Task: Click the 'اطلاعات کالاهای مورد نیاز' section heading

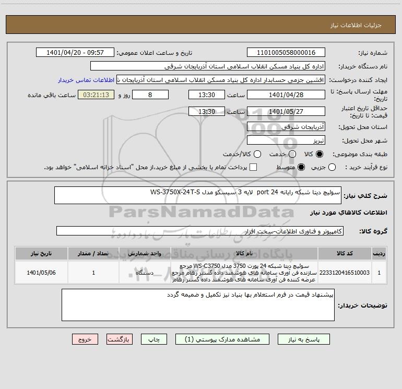Action: tap(348, 213)
